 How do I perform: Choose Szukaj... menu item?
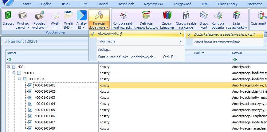[137, 50]
